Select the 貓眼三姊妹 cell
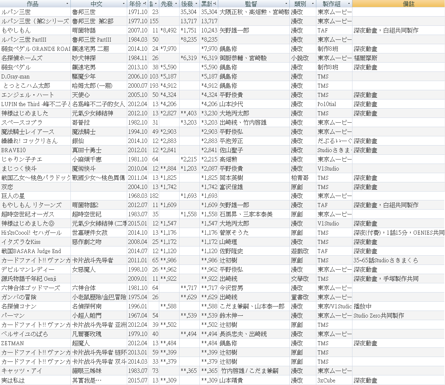The height and width of the screenshot is (385, 445). point(99,371)
